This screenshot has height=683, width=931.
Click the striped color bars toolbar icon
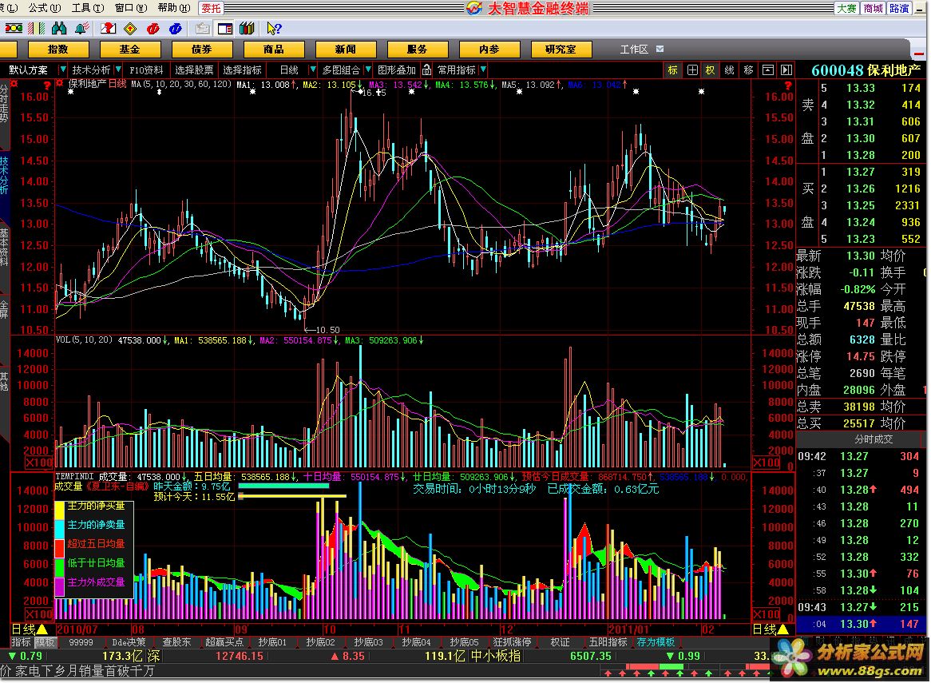coord(37,29)
